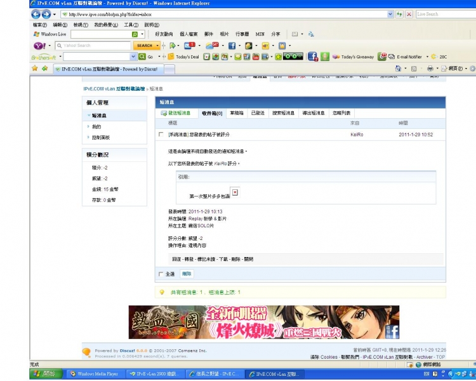Click the 刪除 delete button below the message
The width and height of the screenshot is (476, 381).
(187, 274)
